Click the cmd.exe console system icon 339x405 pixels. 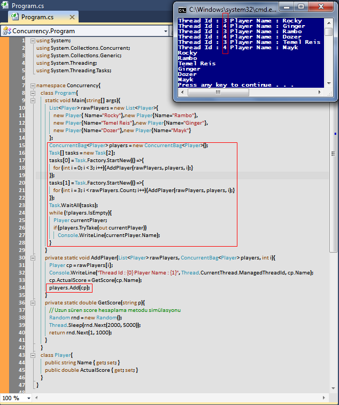[182, 9]
